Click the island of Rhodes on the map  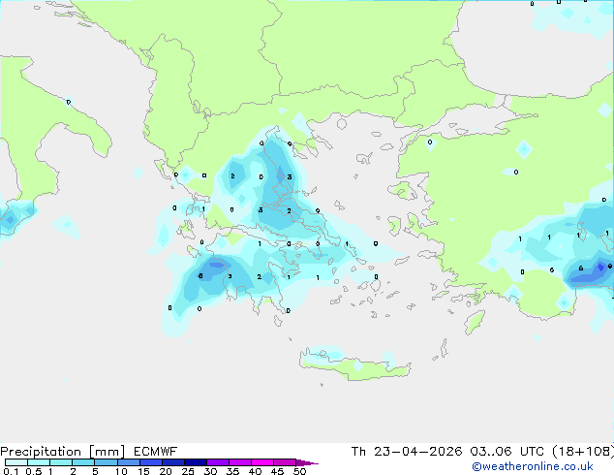pyautogui.click(x=475, y=322)
